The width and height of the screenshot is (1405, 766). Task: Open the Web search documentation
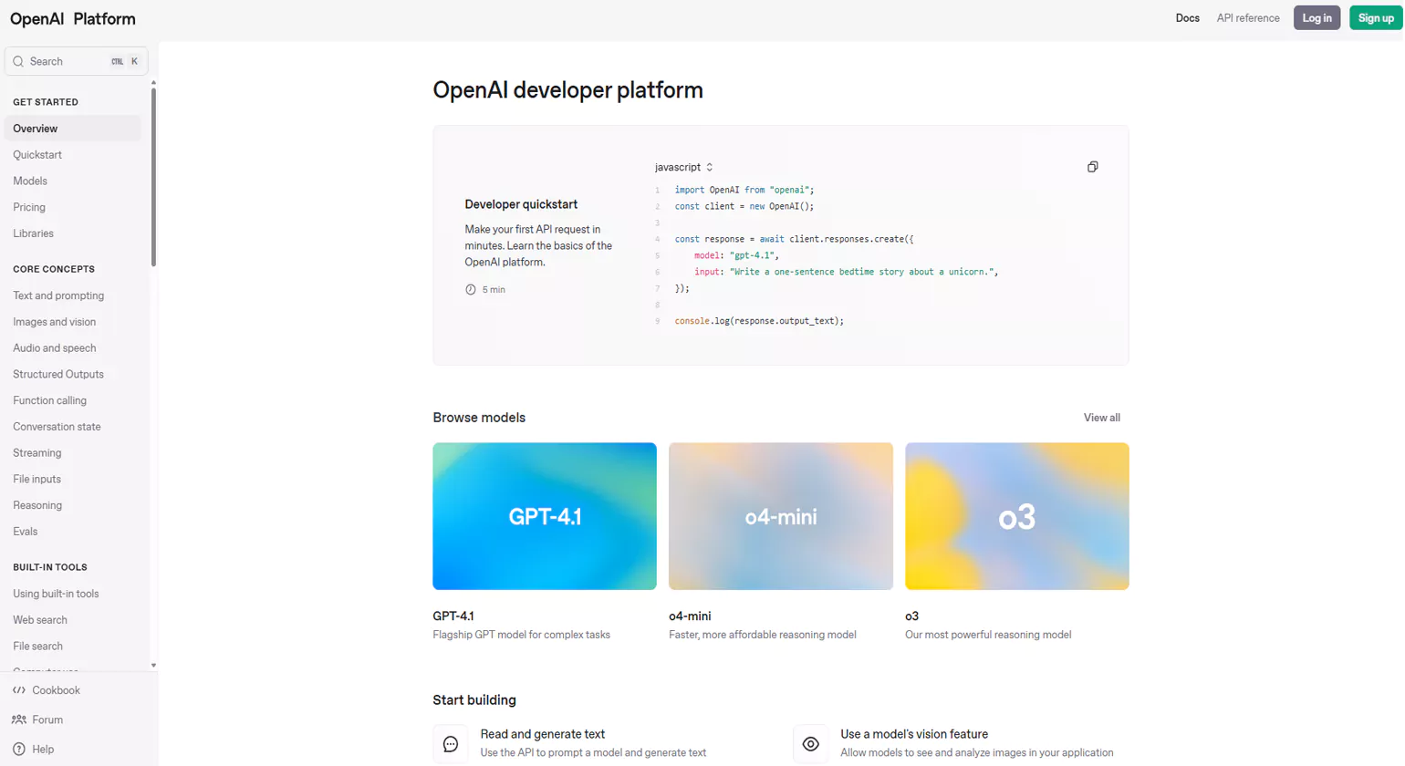coord(39,619)
